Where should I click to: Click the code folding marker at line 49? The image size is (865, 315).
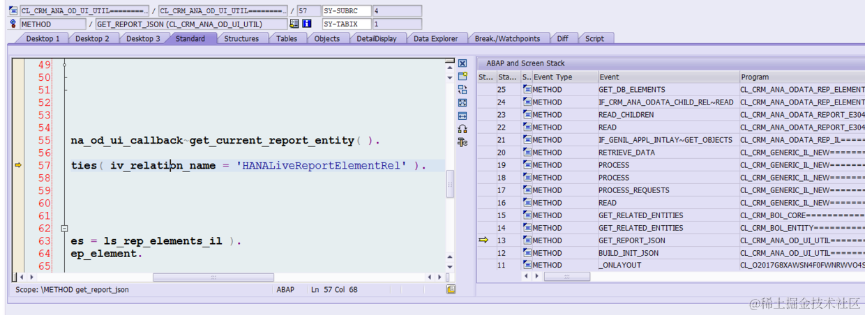pyautogui.click(x=64, y=65)
